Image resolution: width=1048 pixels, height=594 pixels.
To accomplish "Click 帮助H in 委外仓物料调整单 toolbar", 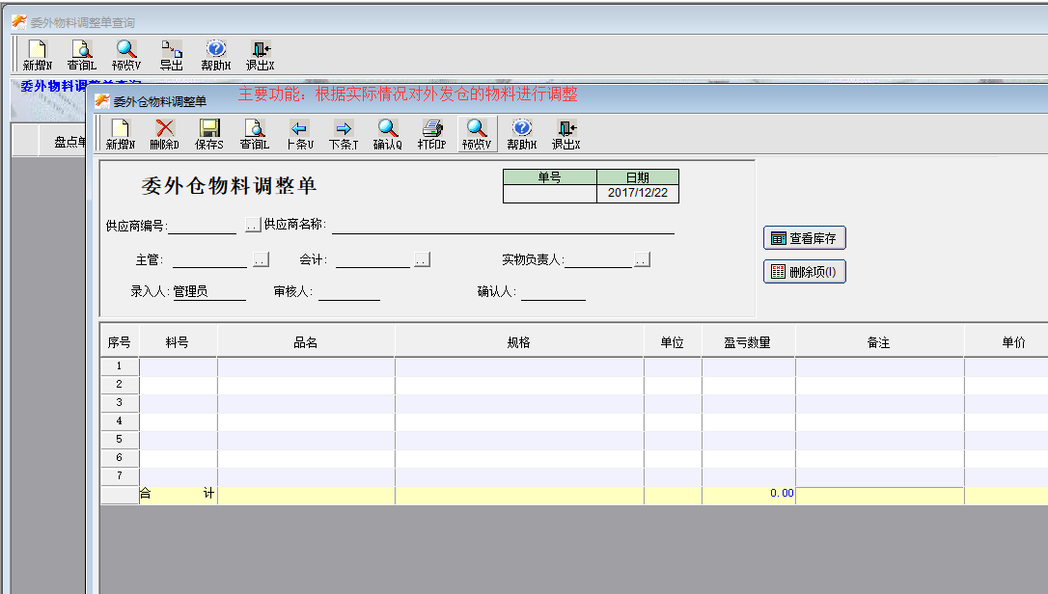I will pyautogui.click(x=522, y=134).
